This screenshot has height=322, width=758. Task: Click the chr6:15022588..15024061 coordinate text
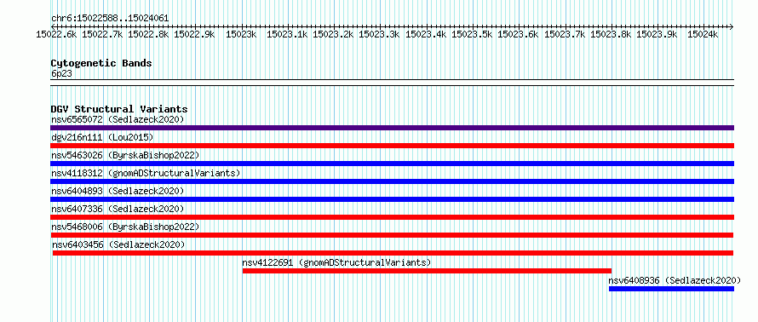point(110,19)
